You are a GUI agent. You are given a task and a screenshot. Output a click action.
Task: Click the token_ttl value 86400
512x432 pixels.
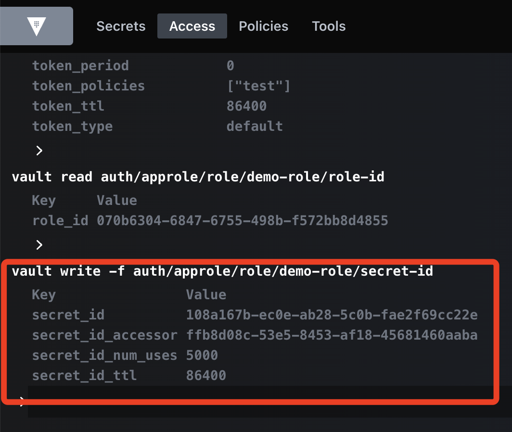pyautogui.click(x=246, y=106)
